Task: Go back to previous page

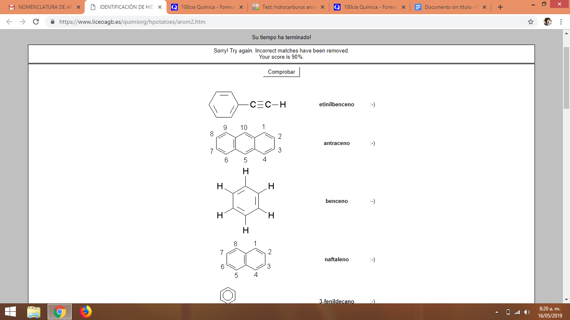Action: 10,22
